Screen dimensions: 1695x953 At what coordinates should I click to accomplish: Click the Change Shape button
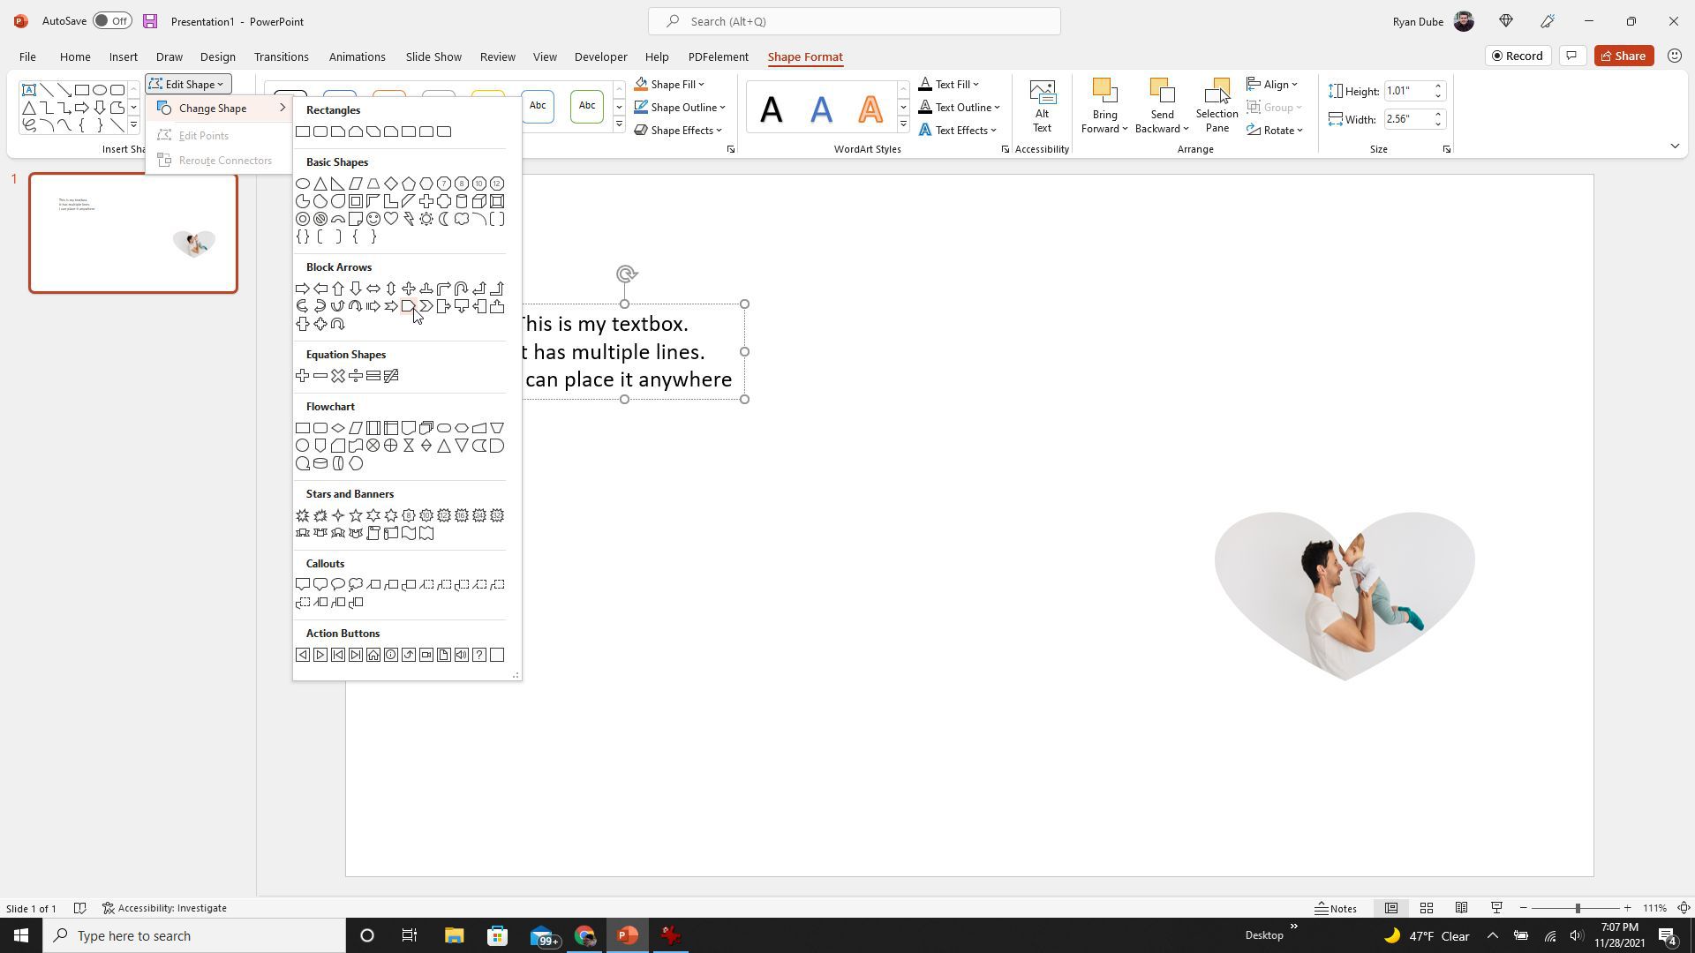pyautogui.click(x=213, y=109)
